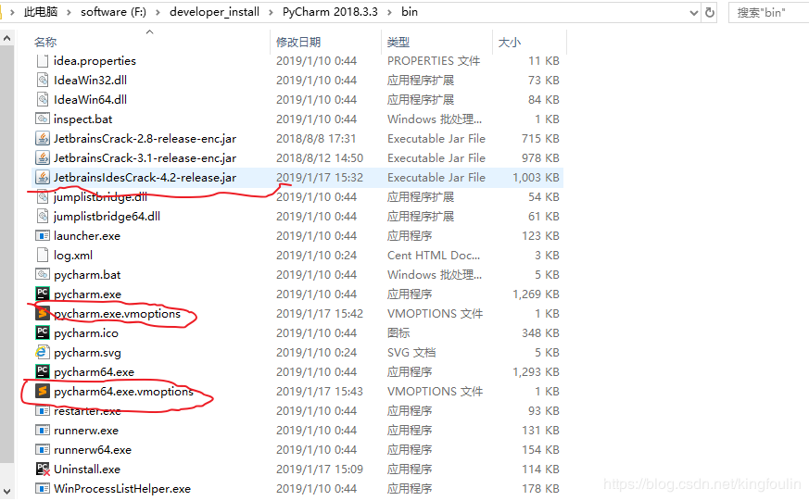The width and height of the screenshot is (809, 501).
Task: Click the bin breadcrumb segment
Action: (x=410, y=12)
